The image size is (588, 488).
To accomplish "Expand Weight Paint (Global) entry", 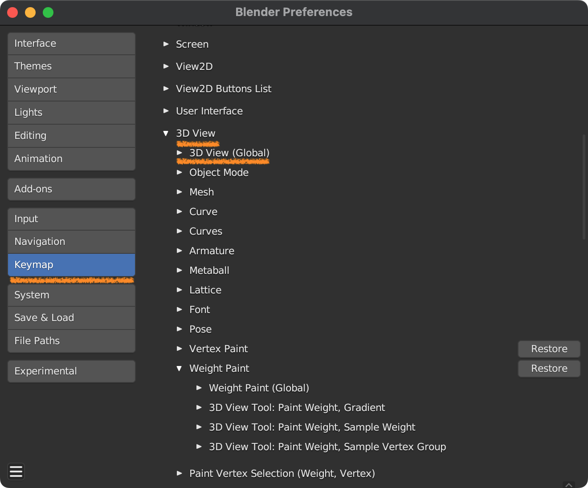I will [199, 388].
